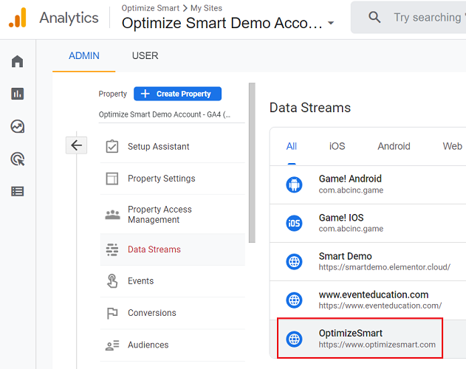
Task: Open account selector dropdown arrow
Action: click(331, 23)
